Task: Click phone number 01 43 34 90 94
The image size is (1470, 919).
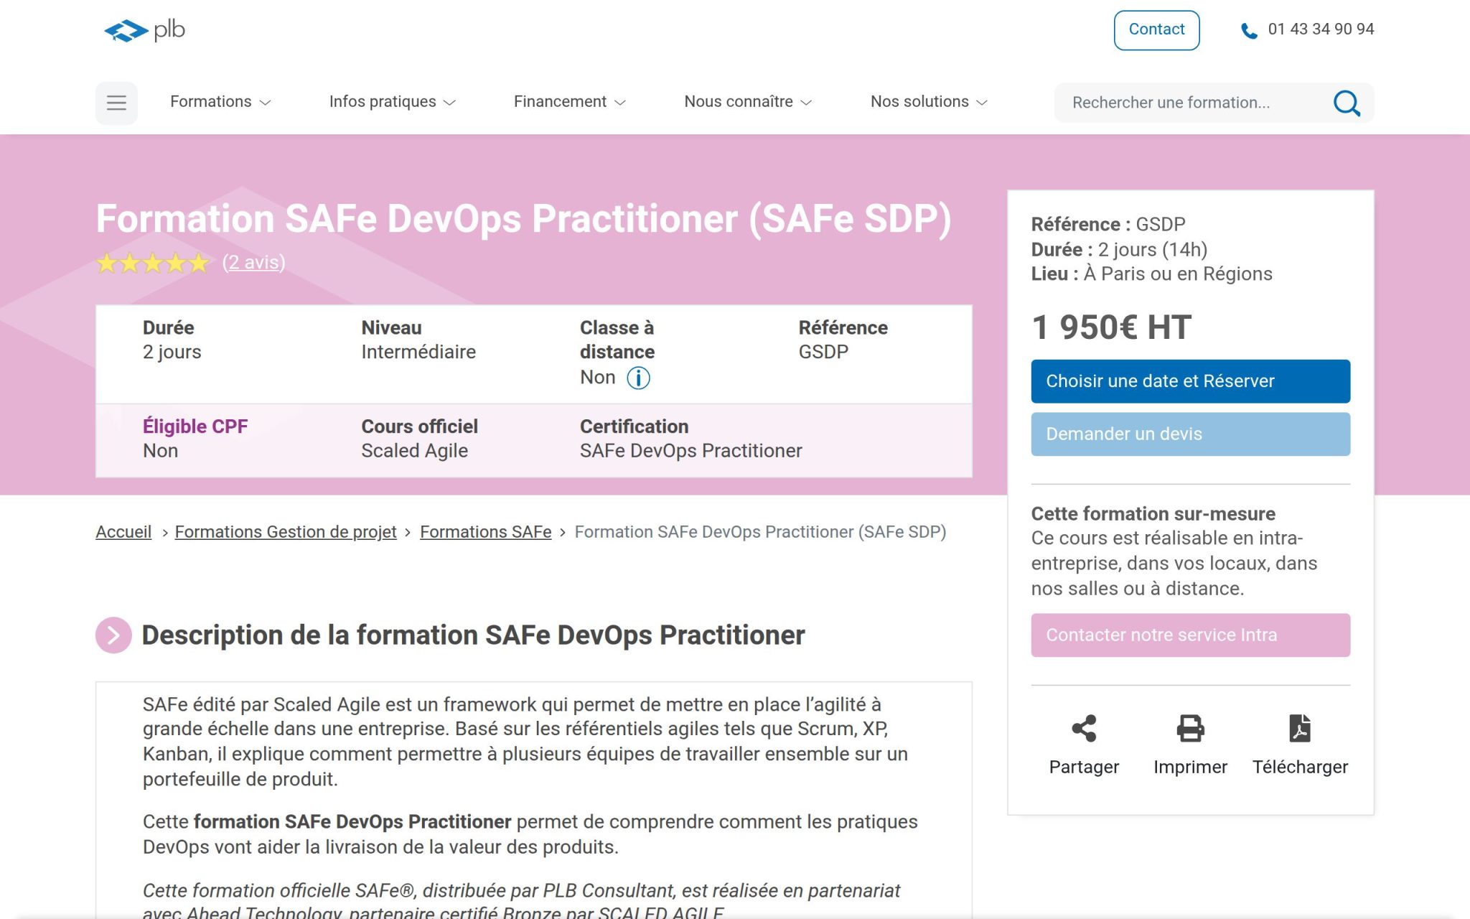Action: pyautogui.click(x=1321, y=29)
